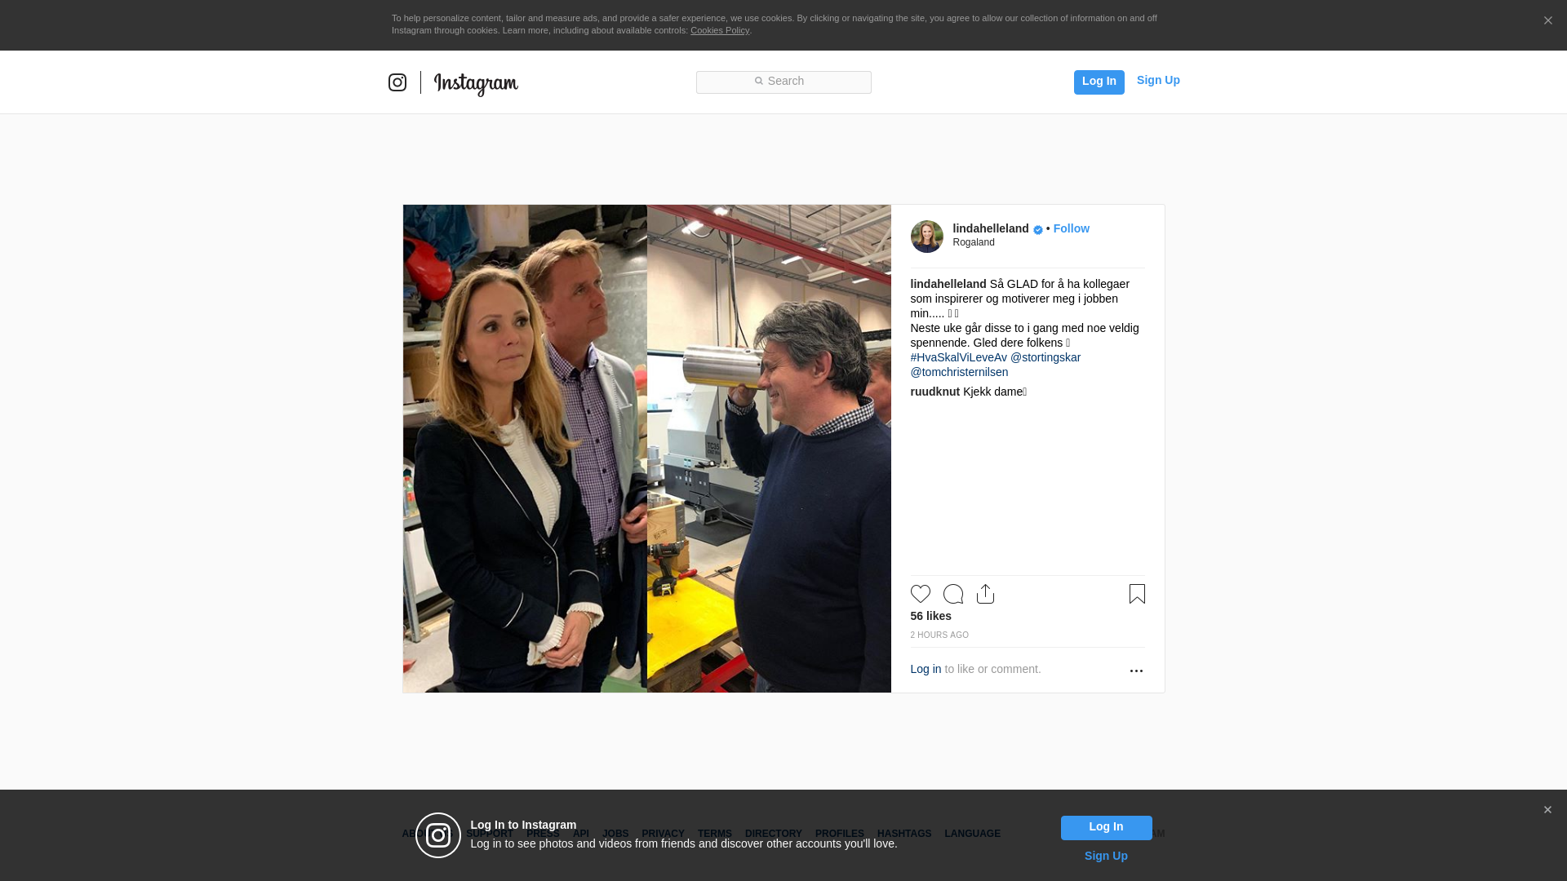The image size is (1567, 881).
Task: Save the post with the bookmark icon
Action: pyautogui.click(x=1137, y=594)
